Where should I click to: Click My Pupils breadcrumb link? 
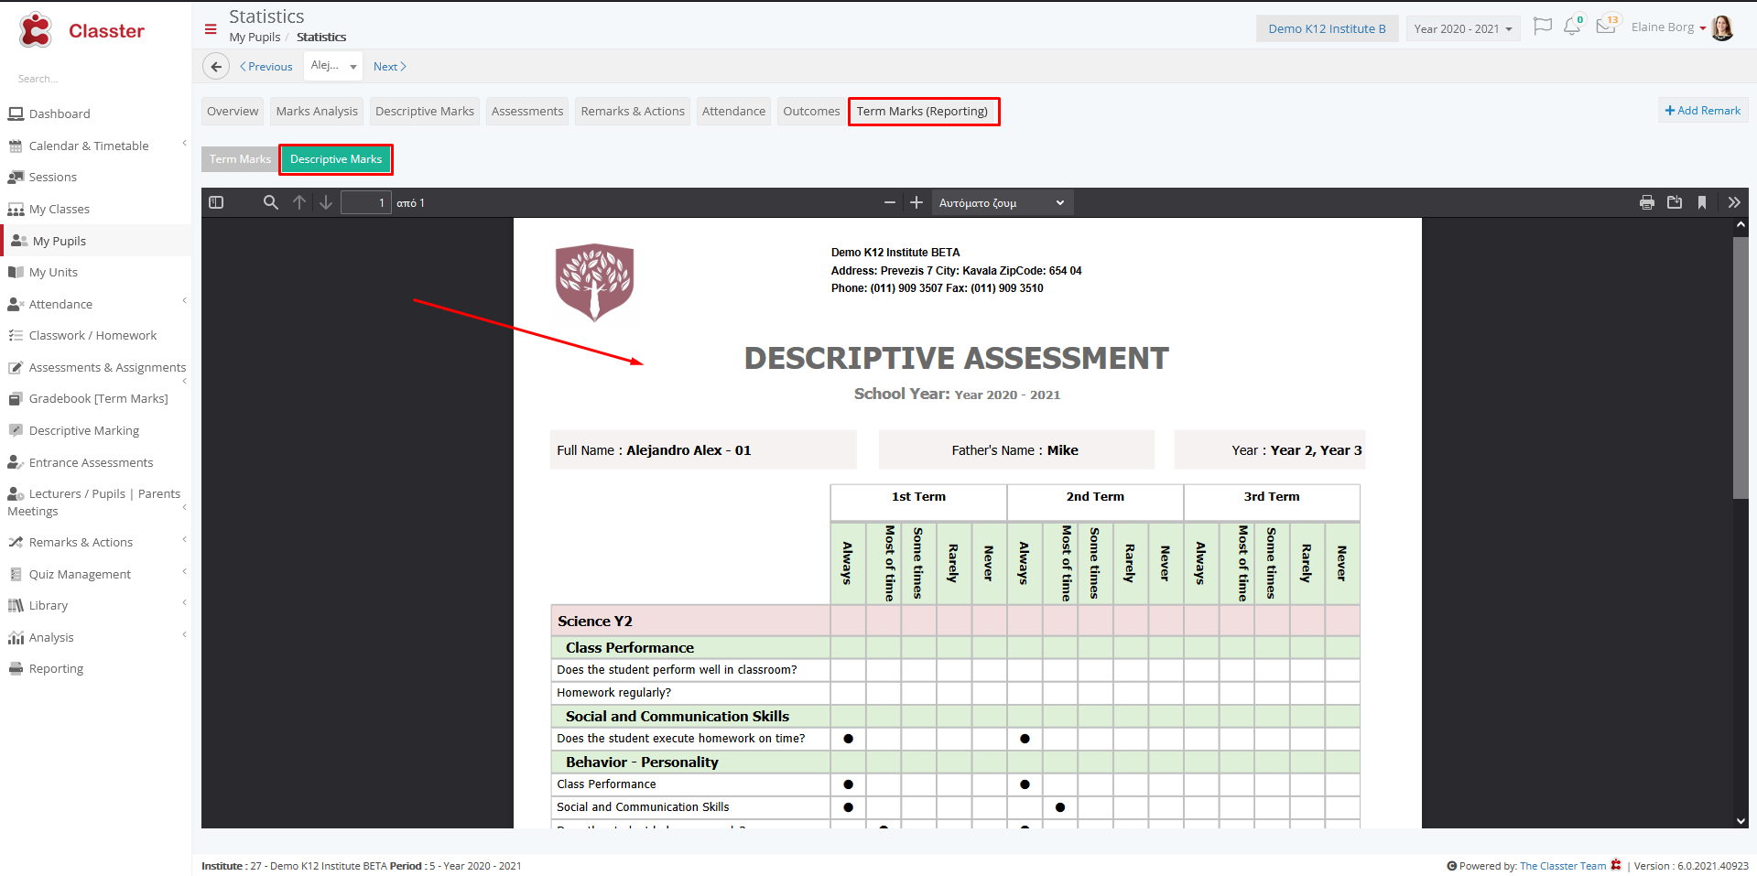coord(255,37)
